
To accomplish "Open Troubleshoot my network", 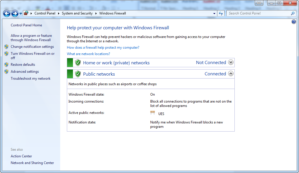I will tap(30, 79).
